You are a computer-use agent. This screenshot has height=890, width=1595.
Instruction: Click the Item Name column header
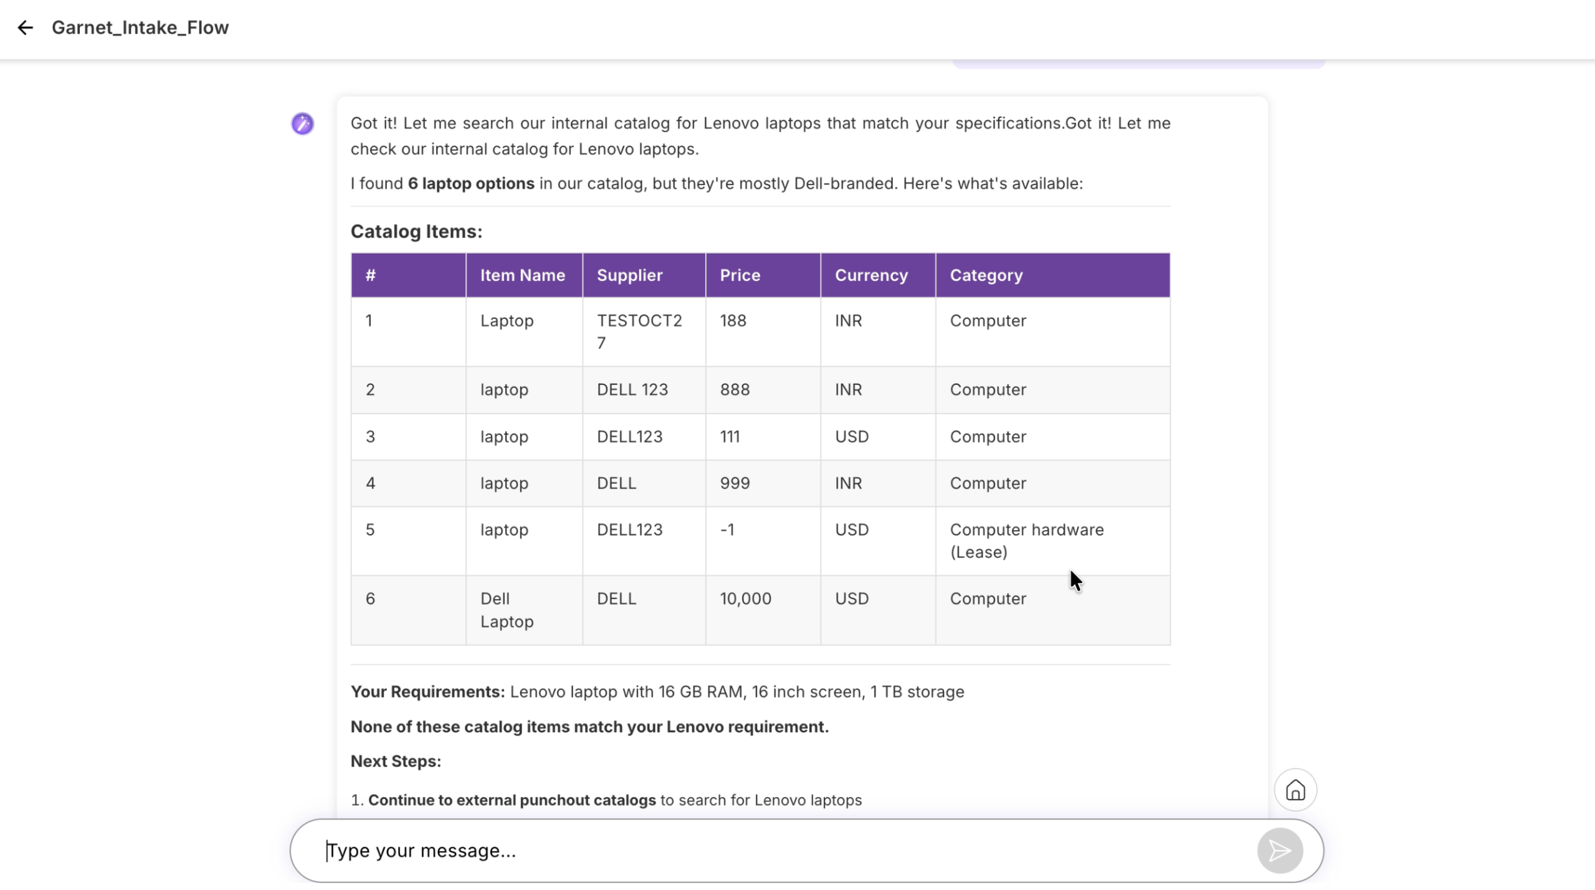pos(522,275)
